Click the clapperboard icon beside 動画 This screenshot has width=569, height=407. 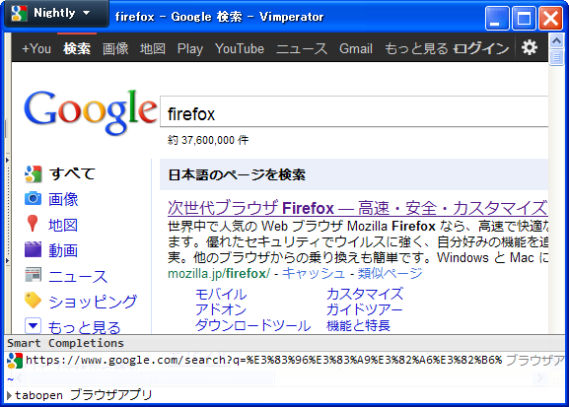33,249
